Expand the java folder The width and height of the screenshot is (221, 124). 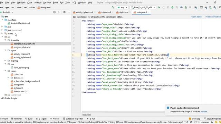point(2,27)
